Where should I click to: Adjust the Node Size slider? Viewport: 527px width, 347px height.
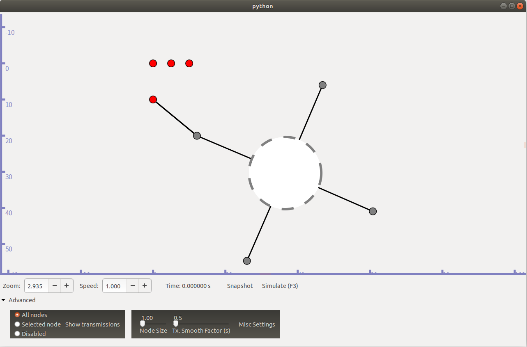tap(143, 323)
